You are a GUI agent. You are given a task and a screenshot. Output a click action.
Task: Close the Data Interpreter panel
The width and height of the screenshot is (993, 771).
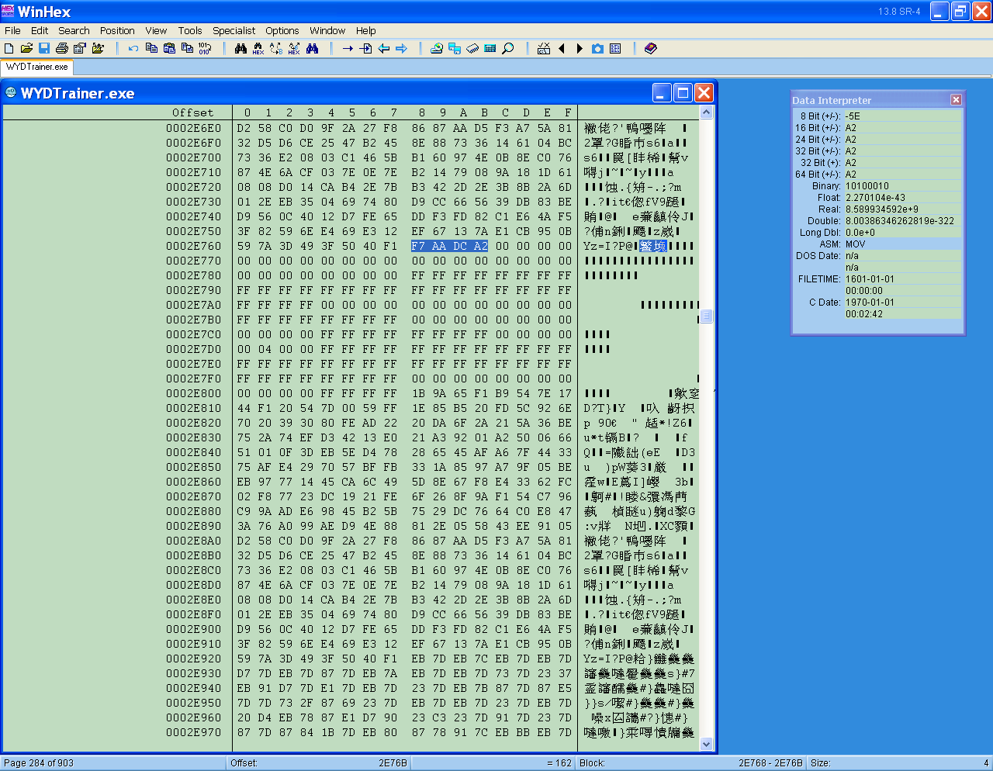(x=956, y=100)
